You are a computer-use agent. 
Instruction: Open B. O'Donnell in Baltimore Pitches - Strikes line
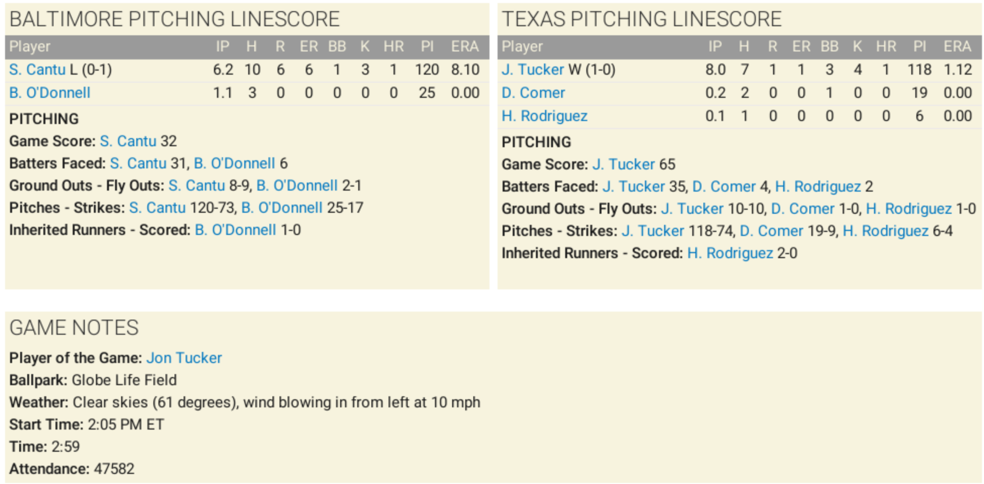282,208
